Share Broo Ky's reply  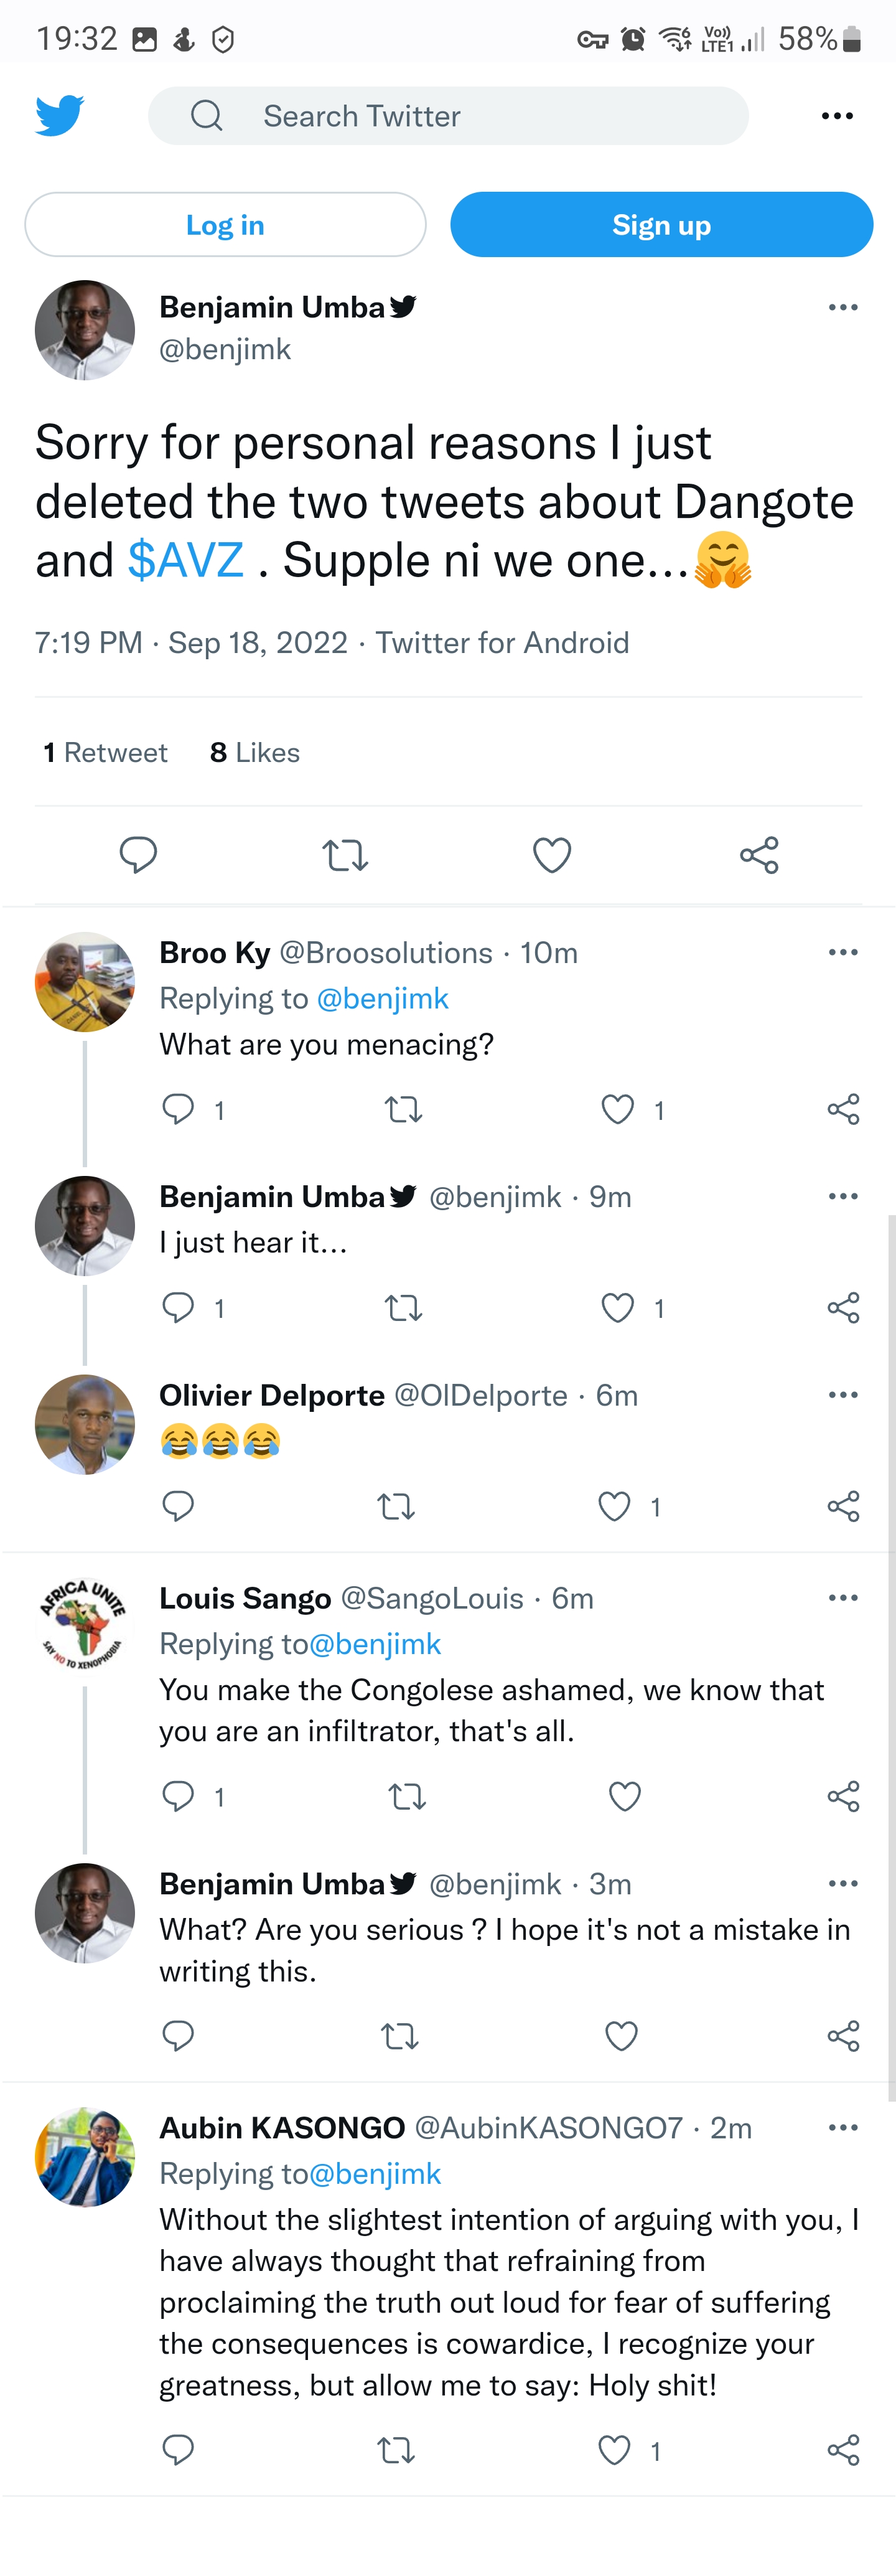[843, 1109]
